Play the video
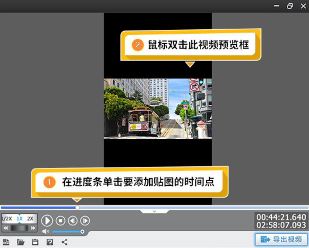 coord(47,221)
